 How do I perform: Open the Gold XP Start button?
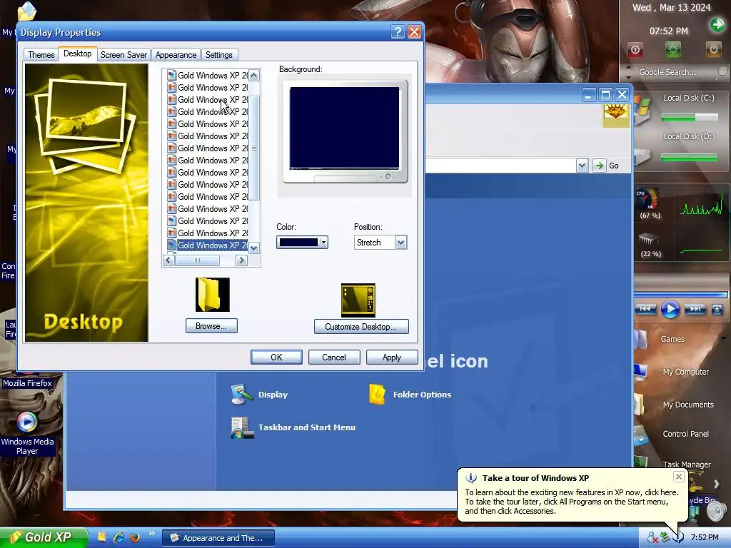[44, 537]
